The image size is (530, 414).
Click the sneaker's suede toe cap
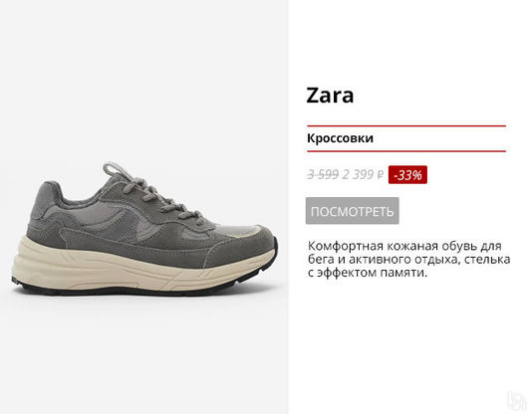point(243,247)
